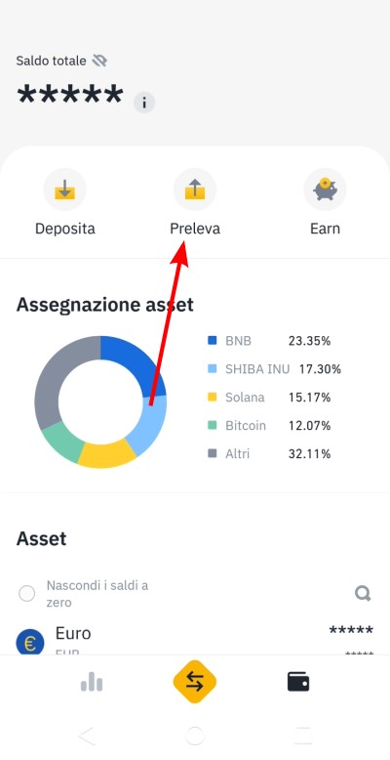
Task: Tap the Solana legend entry
Action: (x=269, y=398)
